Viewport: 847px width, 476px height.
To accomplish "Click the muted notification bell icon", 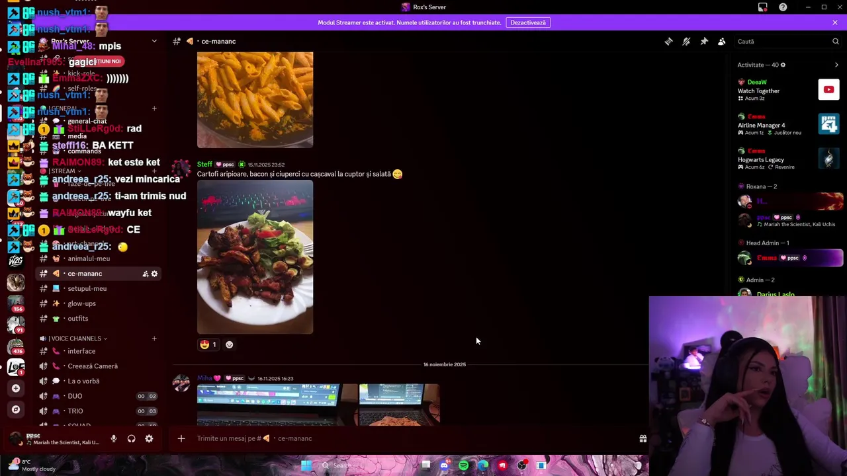I will coord(686,41).
